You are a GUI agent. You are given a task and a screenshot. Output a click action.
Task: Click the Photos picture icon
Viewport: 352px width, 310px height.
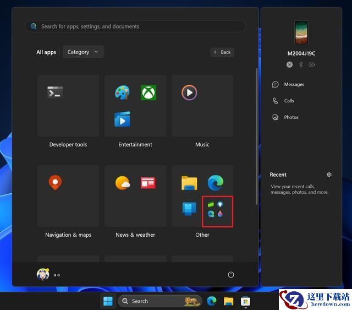coord(276,117)
